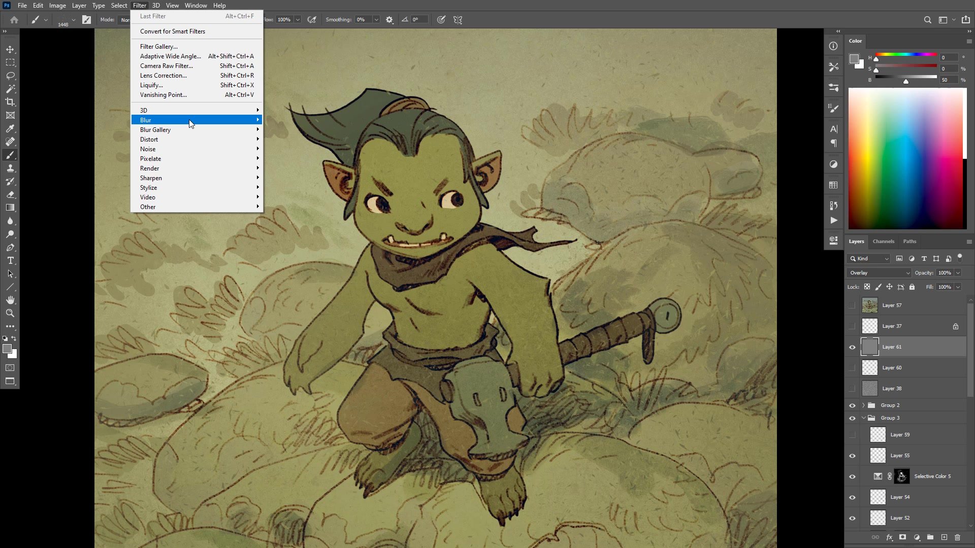Delete layer with trash icon
Viewport: 975px width, 548px height.
[957, 537]
